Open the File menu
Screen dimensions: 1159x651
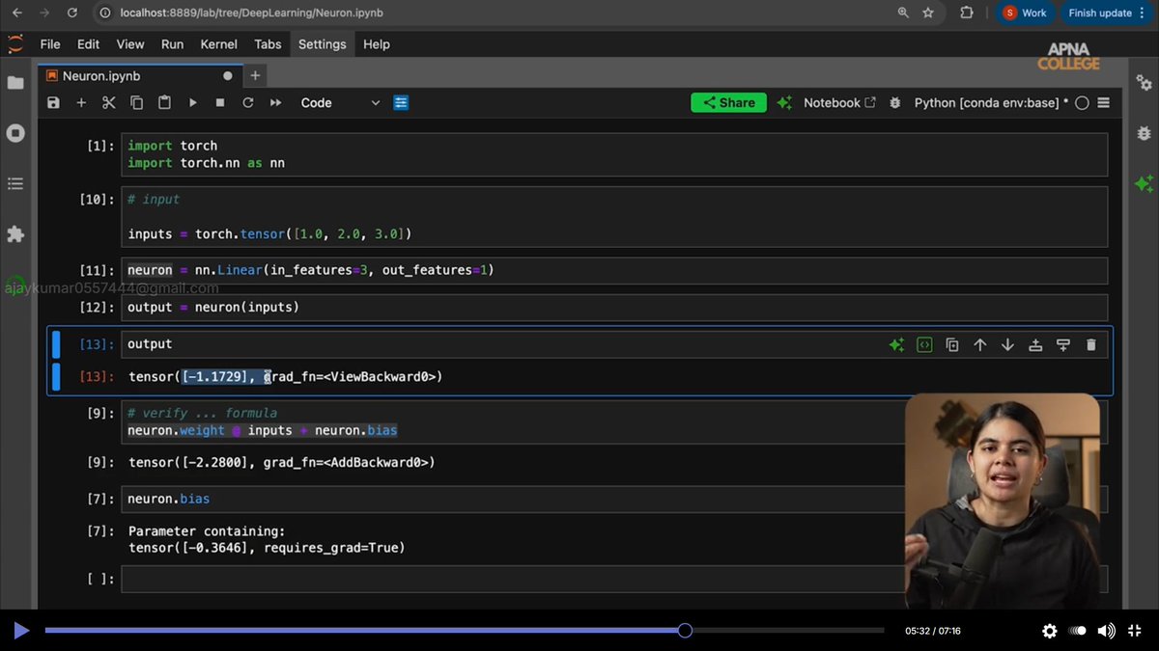tap(50, 44)
